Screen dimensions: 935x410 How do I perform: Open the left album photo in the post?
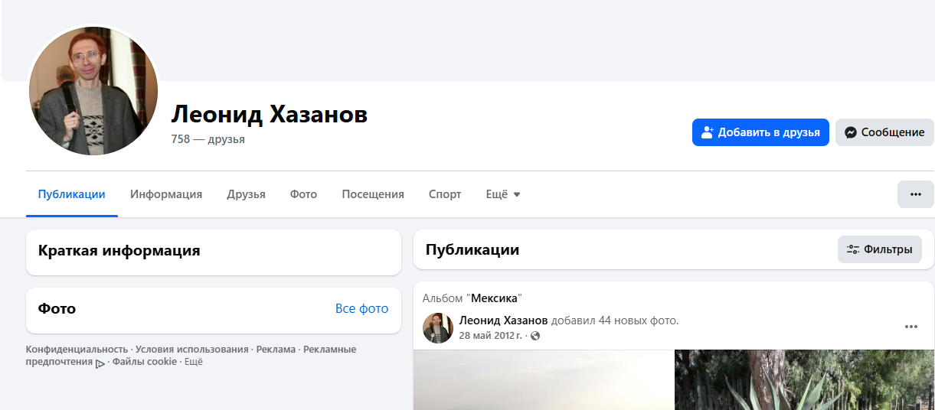pos(543,380)
